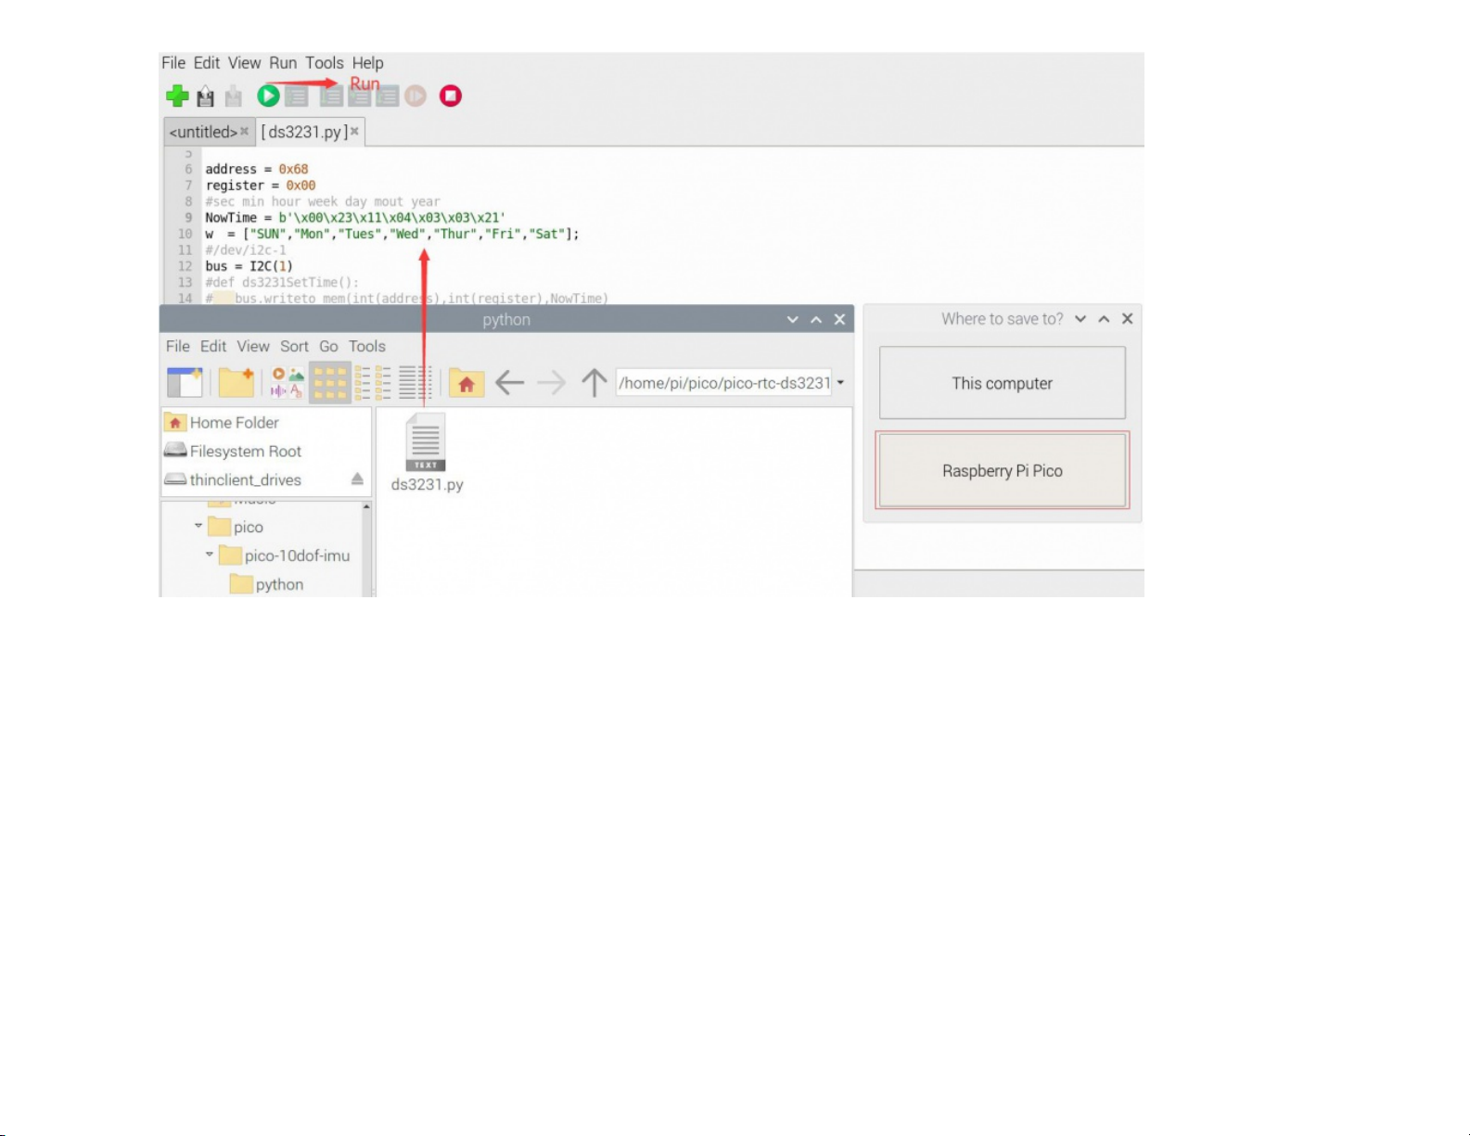1470x1136 pixels.
Task: Go up to parent folder
Action: coord(594,382)
